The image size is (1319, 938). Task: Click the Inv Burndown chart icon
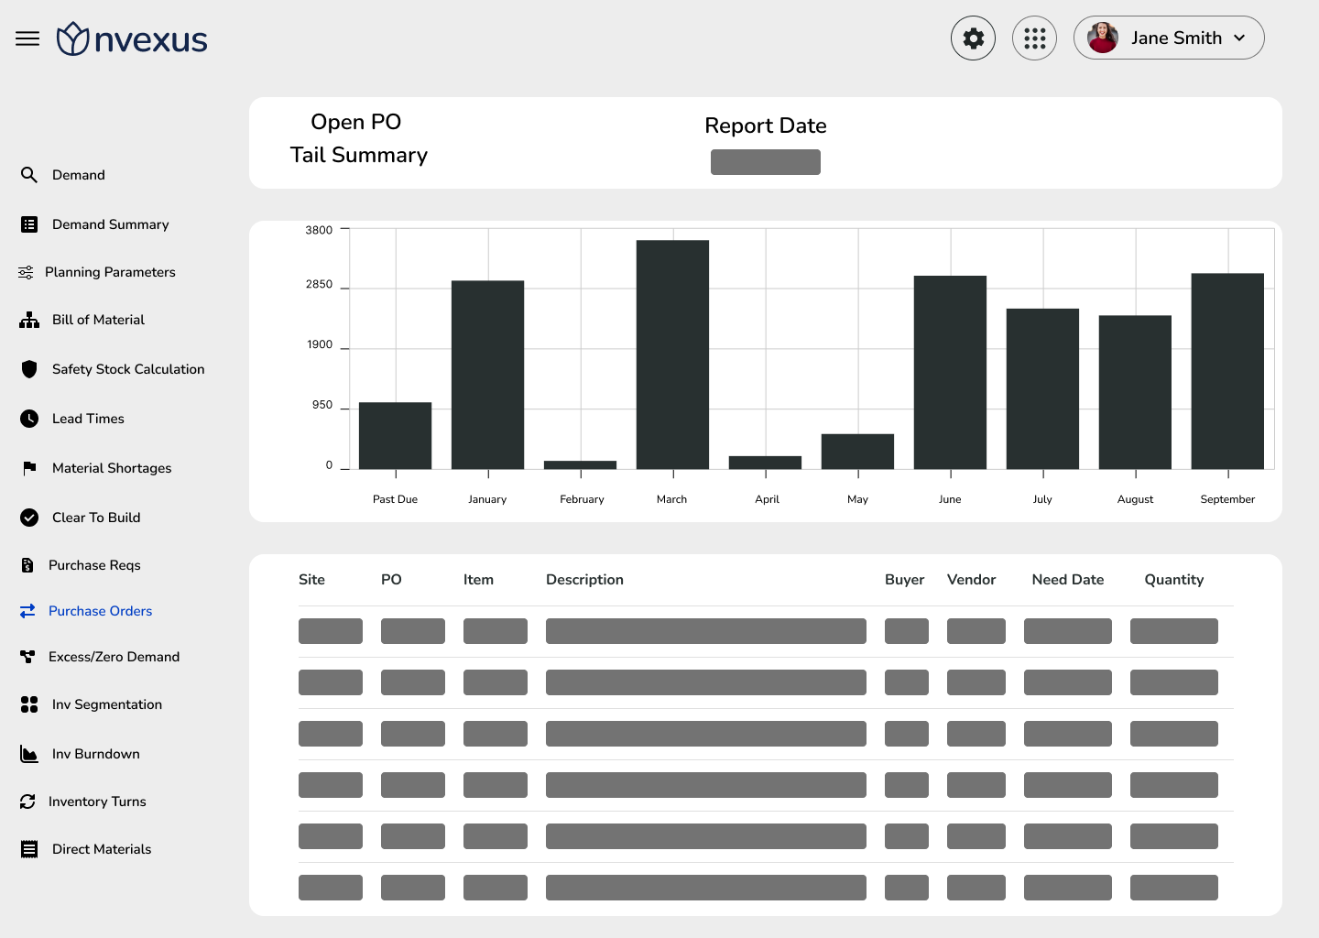(x=29, y=754)
